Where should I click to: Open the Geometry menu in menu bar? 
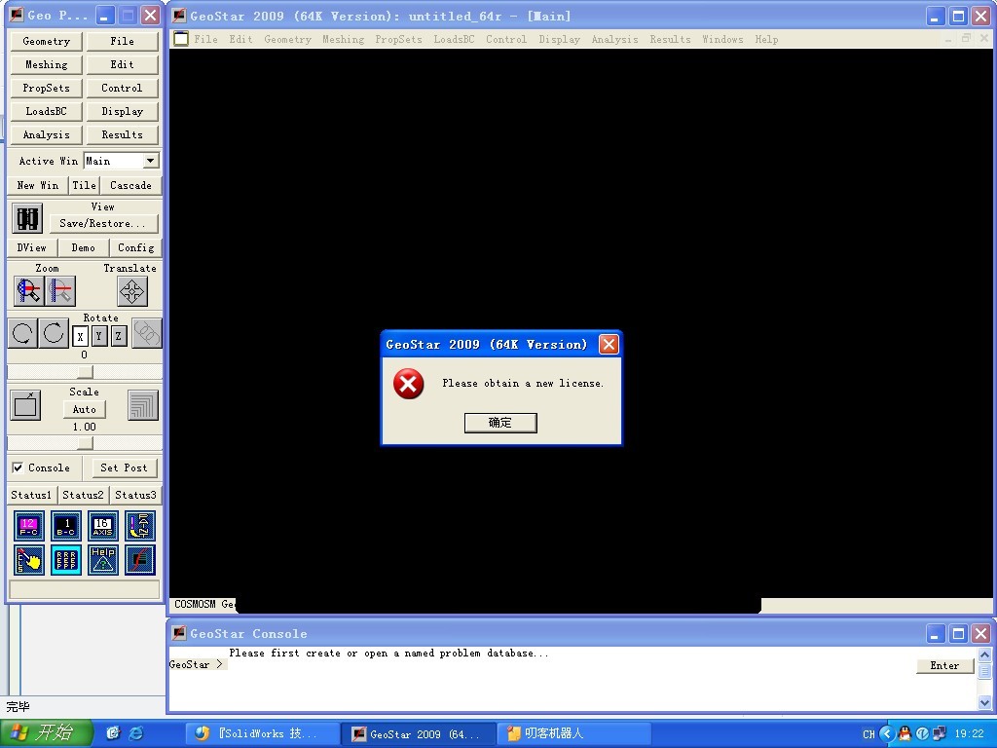[287, 39]
